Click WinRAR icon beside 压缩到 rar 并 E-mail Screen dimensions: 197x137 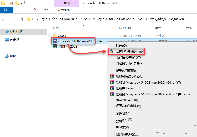coord(112,94)
